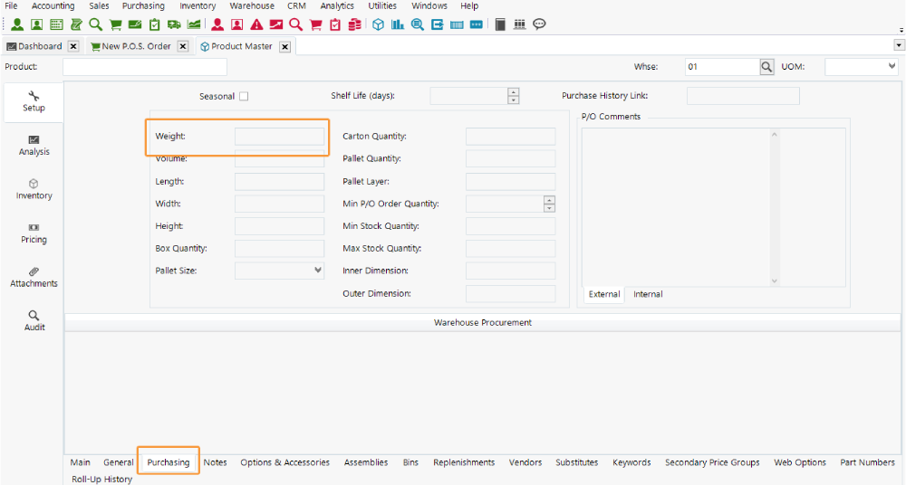Click the blue product cube toolbar icon
This screenshot has height=485, width=906.
pos(378,24)
